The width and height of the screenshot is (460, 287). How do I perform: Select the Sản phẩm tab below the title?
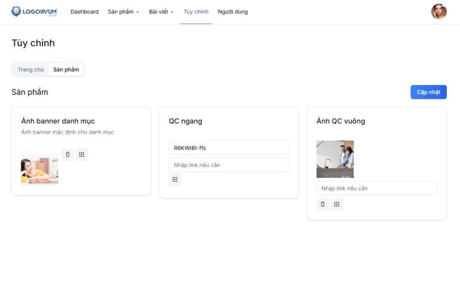tap(66, 69)
